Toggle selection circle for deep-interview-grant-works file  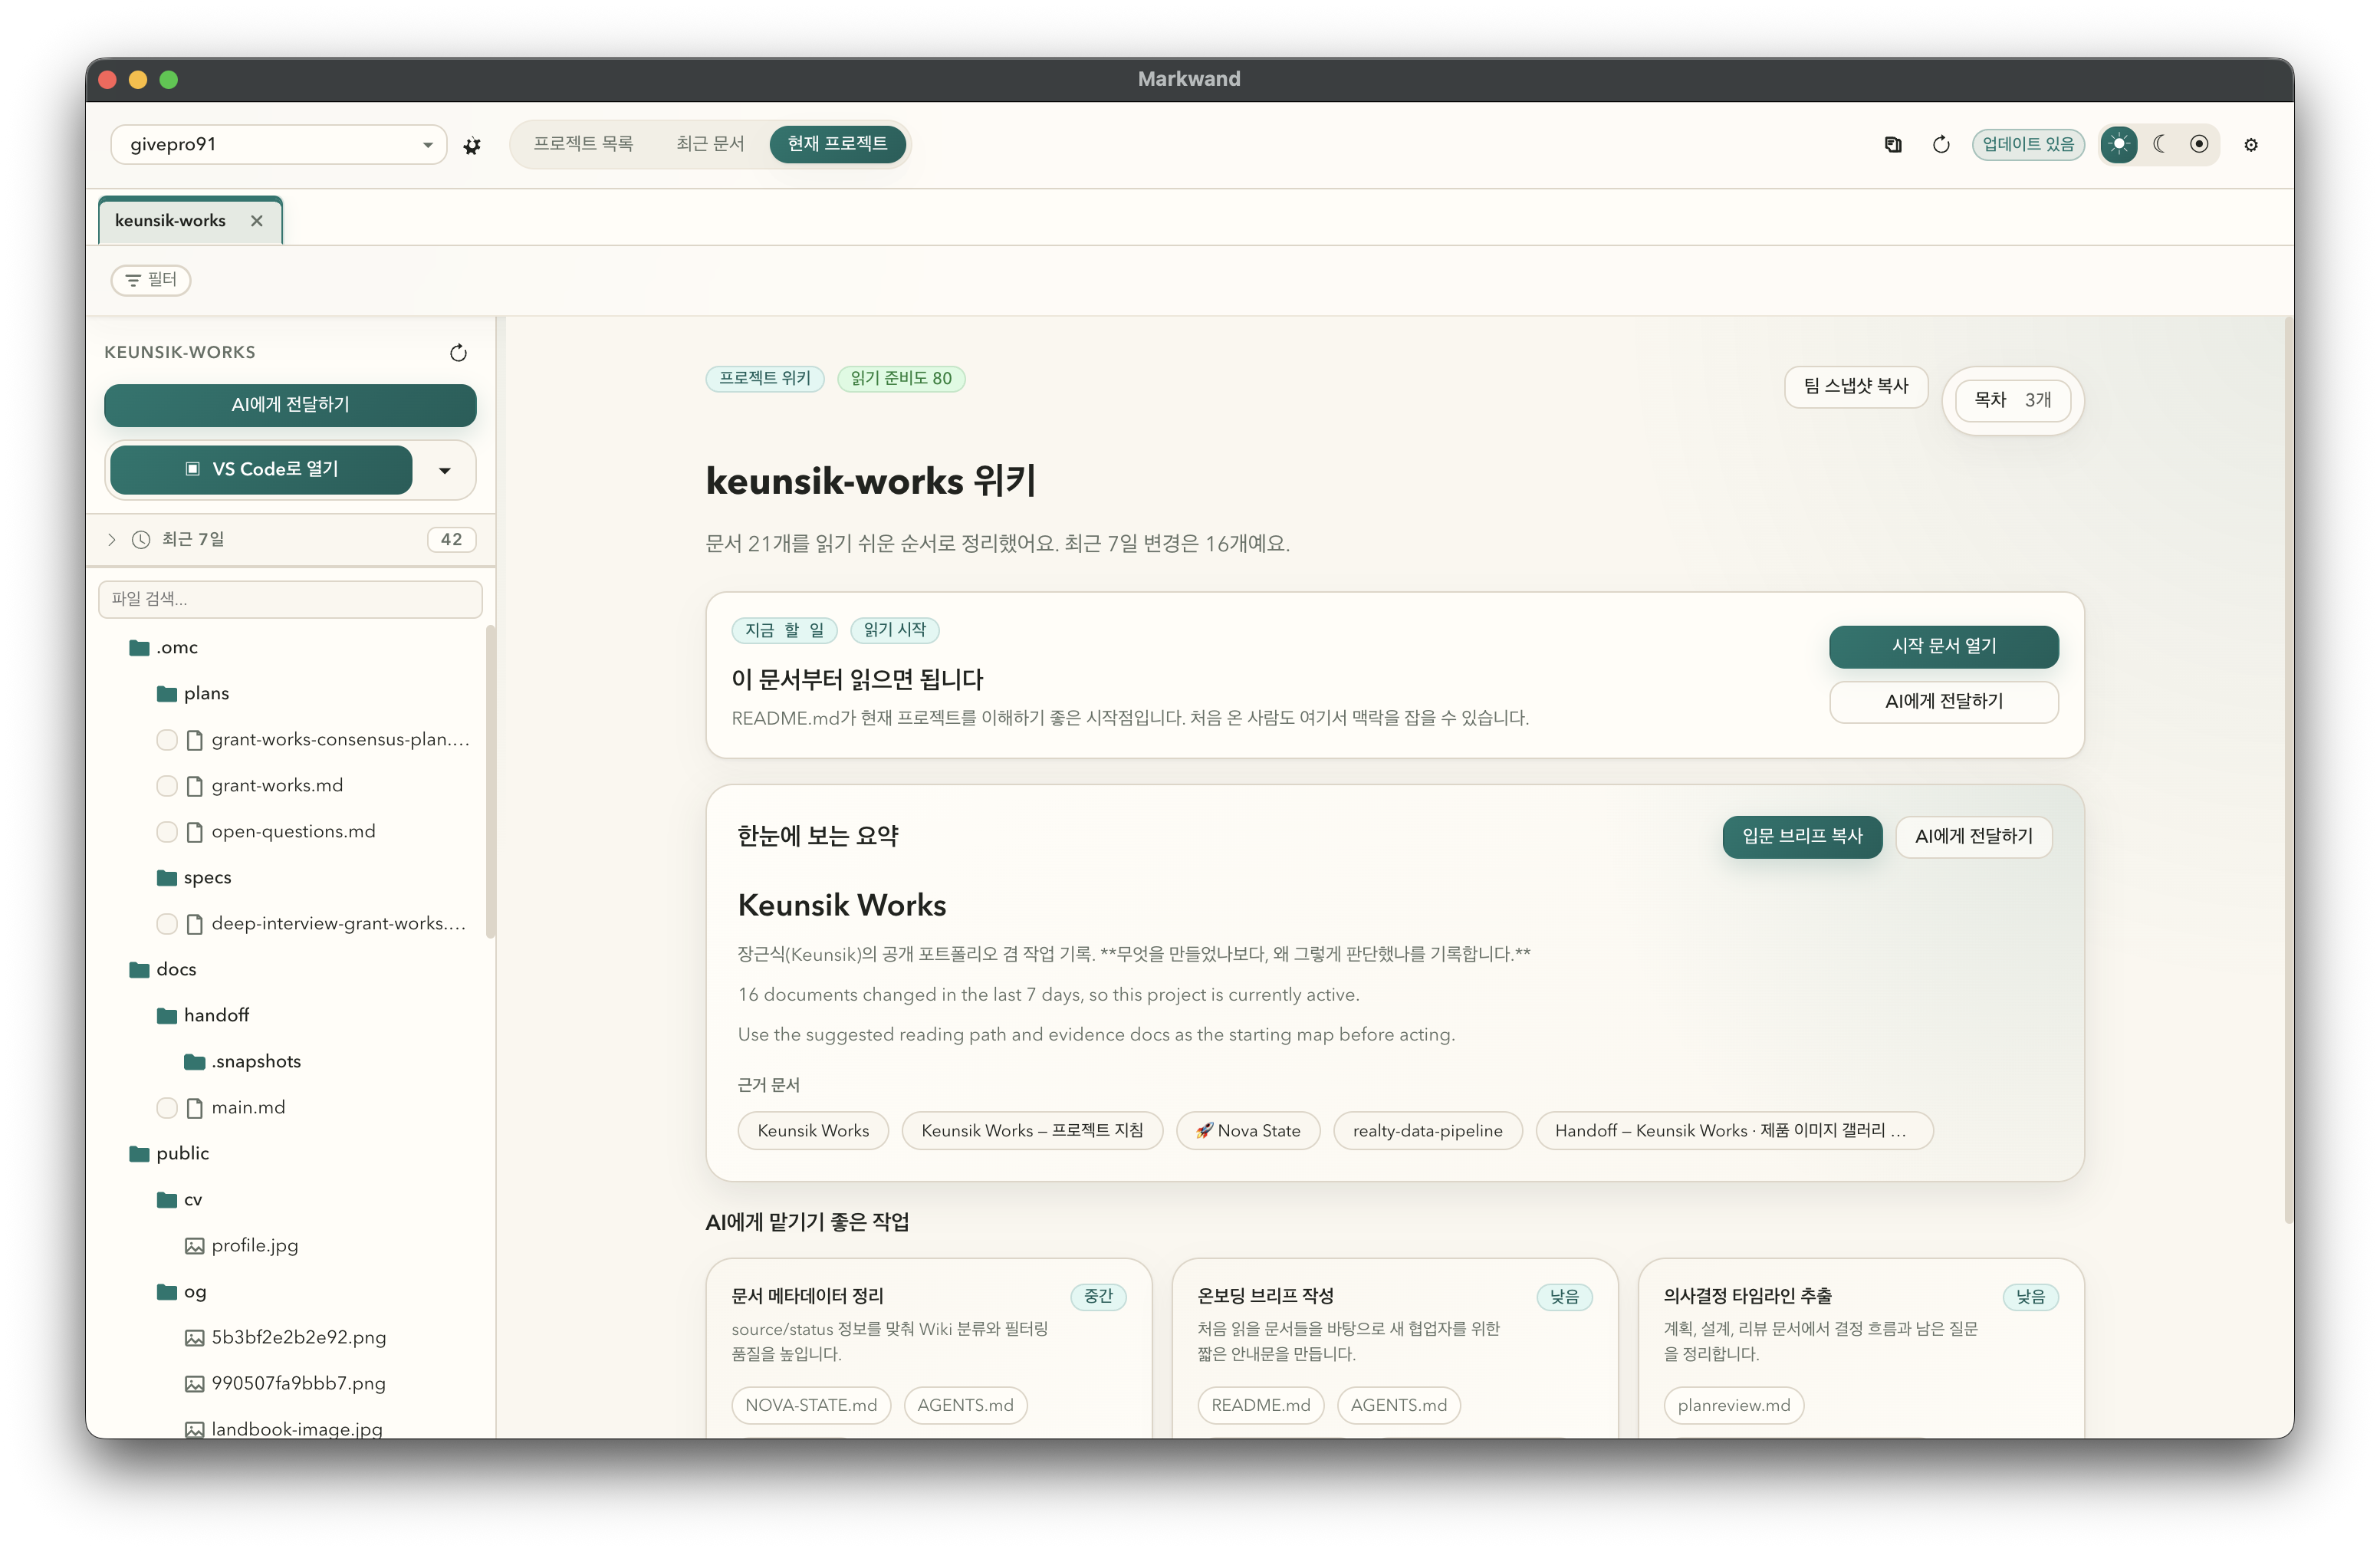tap(167, 924)
